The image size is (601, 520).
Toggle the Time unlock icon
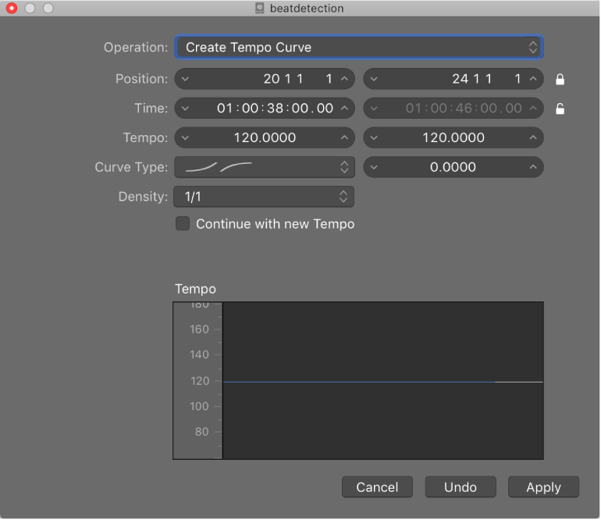point(560,109)
